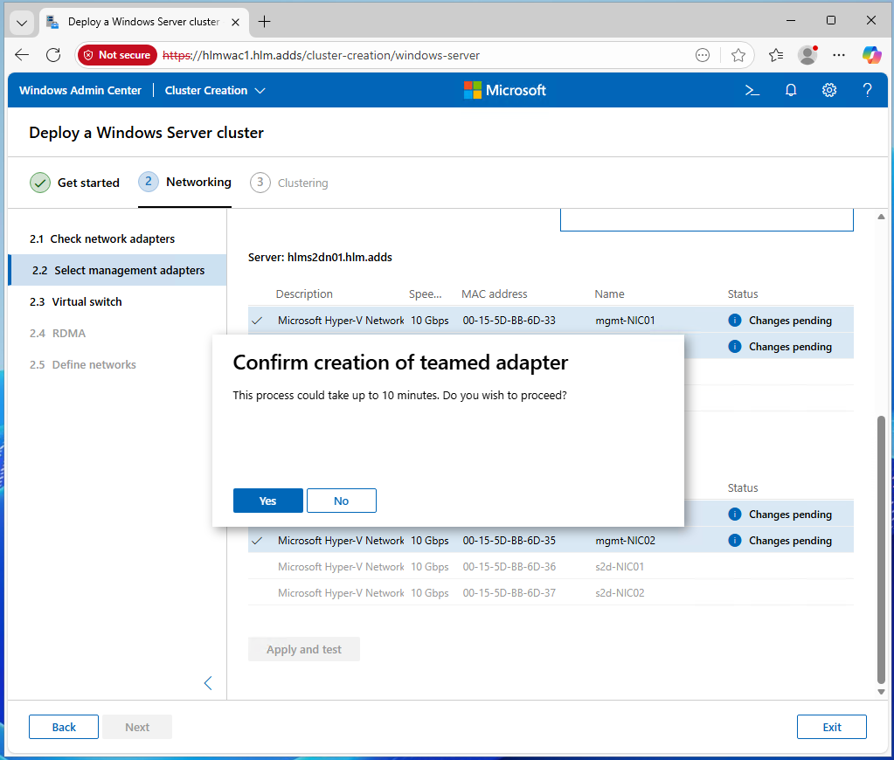The width and height of the screenshot is (894, 760).
Task: Open the notifications bell
Action: point(791,90)
